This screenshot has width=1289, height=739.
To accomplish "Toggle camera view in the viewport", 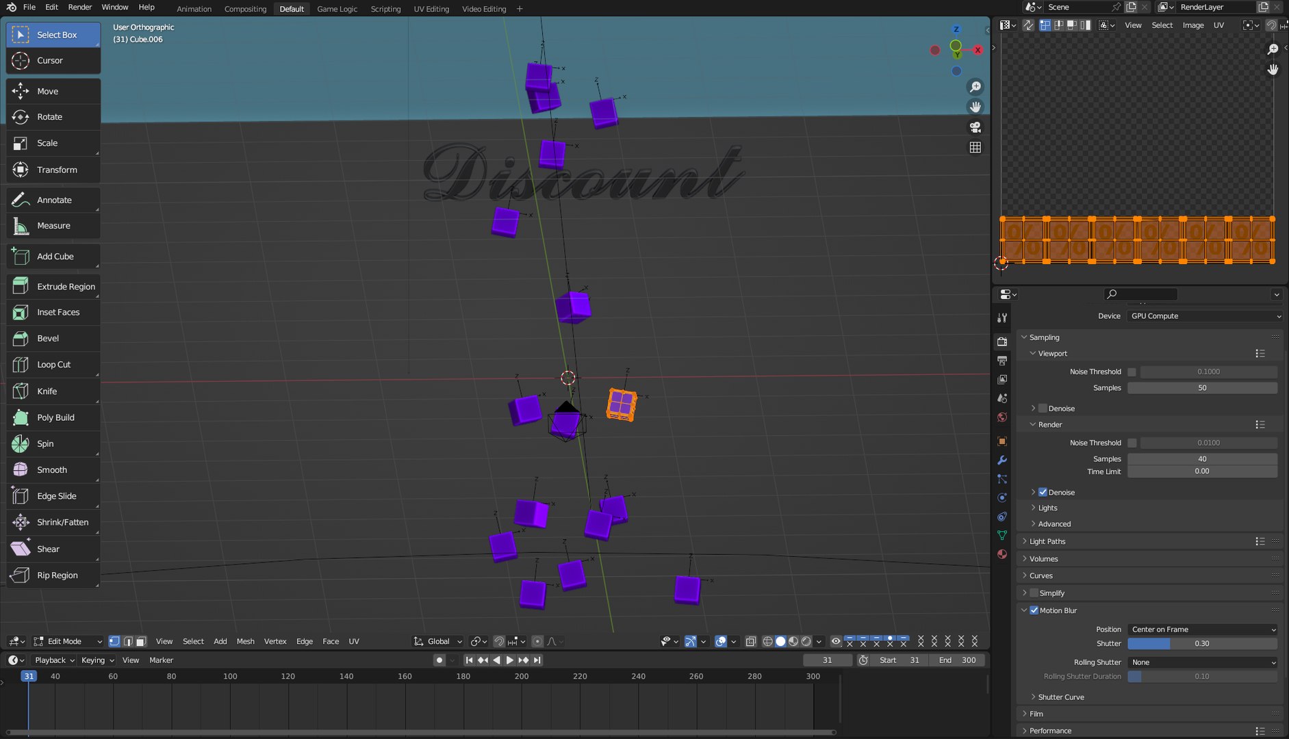I will coord(975,127).
